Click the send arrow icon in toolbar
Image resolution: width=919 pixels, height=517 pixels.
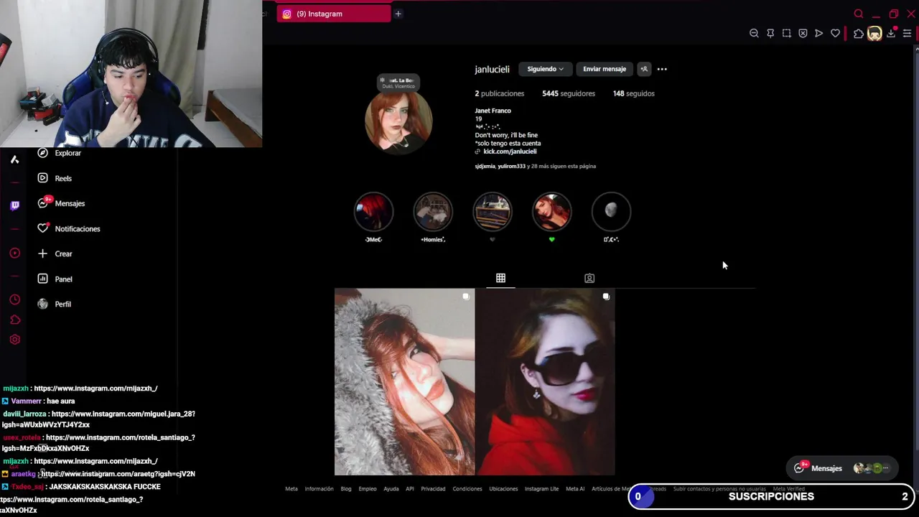(818, 33)
